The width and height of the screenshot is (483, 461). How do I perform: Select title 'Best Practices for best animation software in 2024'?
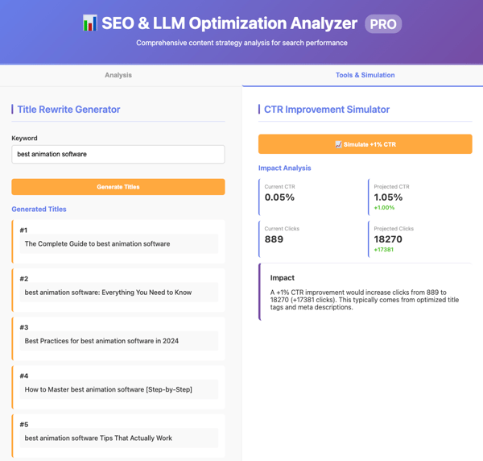(x=119, y=341)
